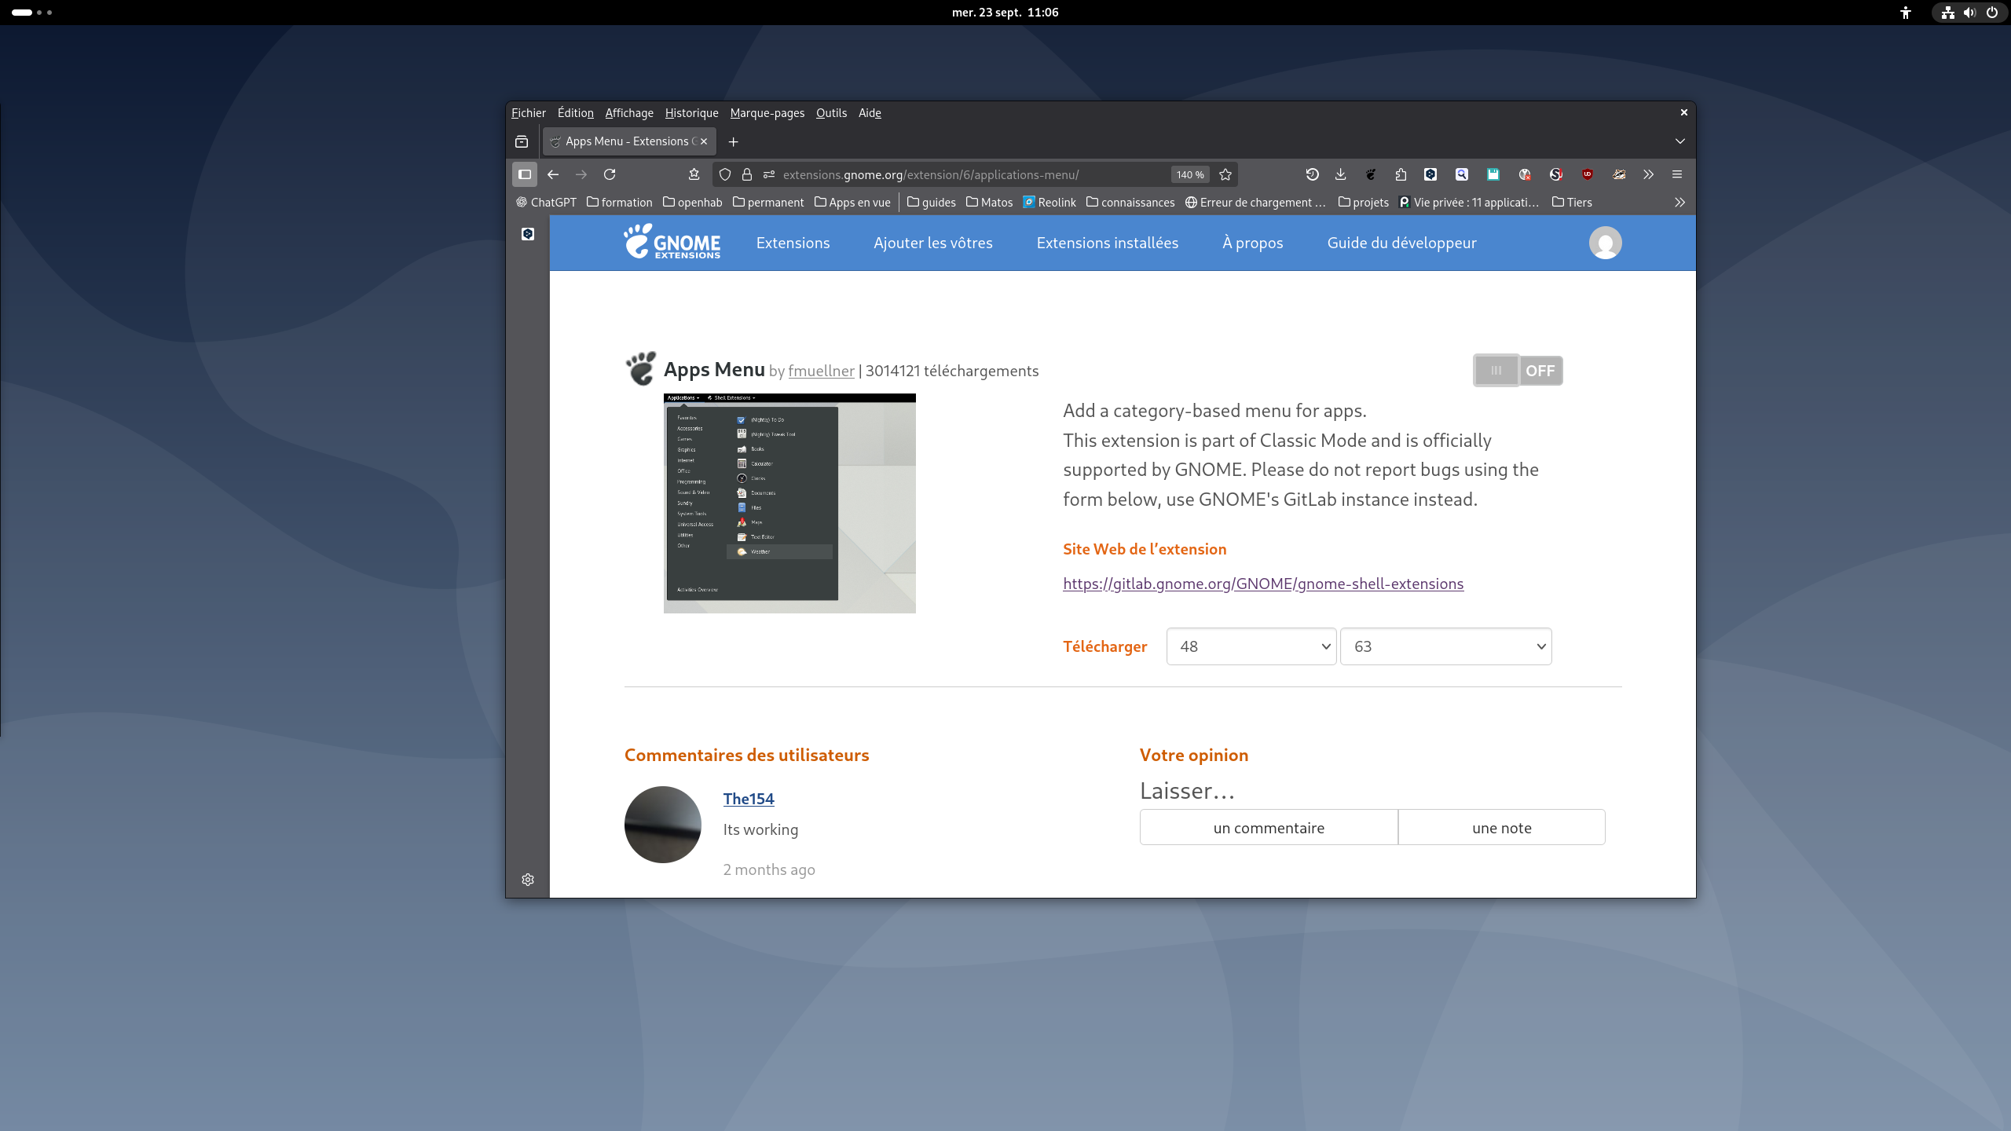The image size is (2011, 1131).
Task: Open the clock and calendar in top bar
Action: 1005,13
